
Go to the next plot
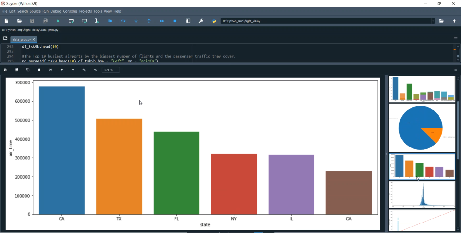point(73,70)
